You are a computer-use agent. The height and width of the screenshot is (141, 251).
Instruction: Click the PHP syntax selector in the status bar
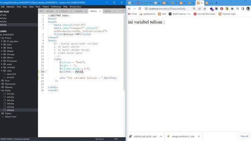pos(116,139)
